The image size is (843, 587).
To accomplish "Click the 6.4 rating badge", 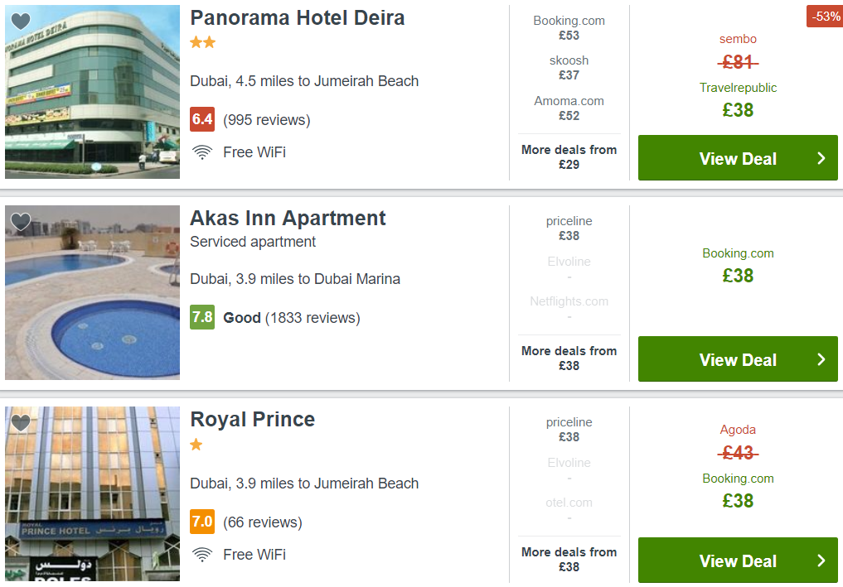I will point(202,120).
